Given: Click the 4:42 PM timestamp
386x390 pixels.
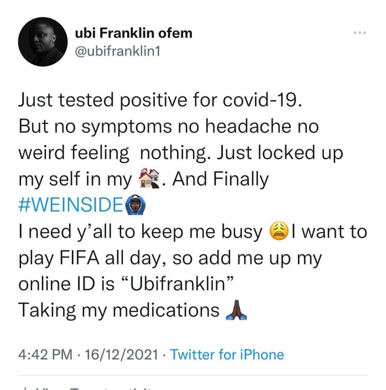Looking at the screenshot, I should click(x=42, y=355).
